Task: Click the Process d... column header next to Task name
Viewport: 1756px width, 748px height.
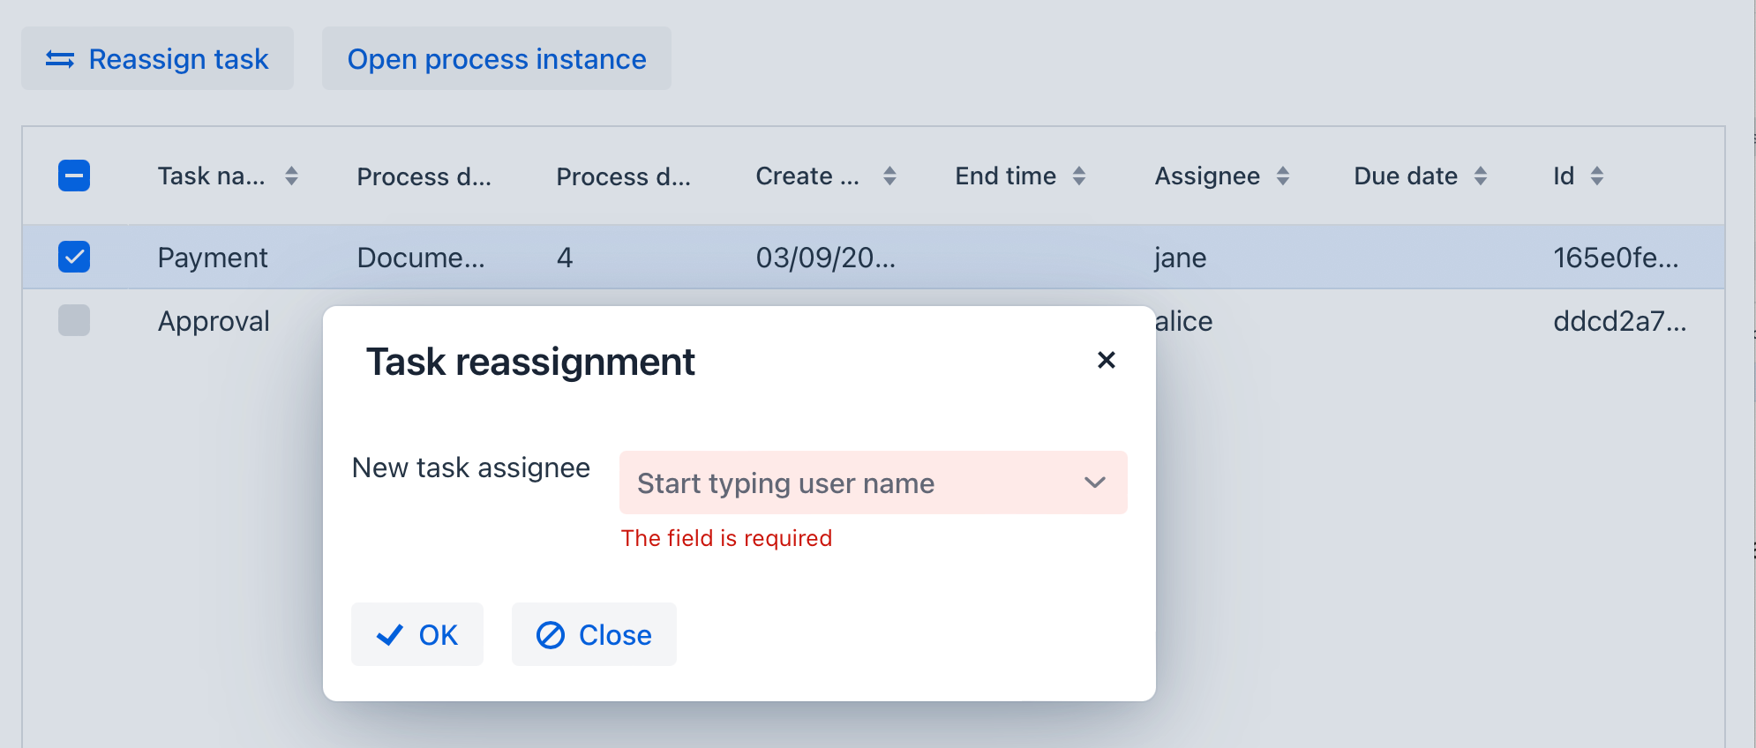Action: (x=424, y=176)
